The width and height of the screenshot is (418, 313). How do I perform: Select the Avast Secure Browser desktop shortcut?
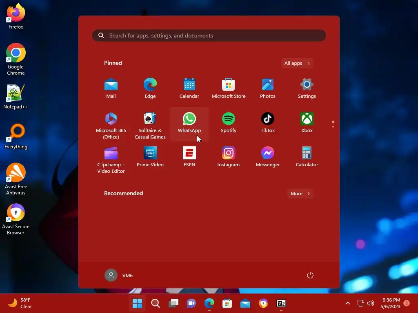[x=16, y=219]
